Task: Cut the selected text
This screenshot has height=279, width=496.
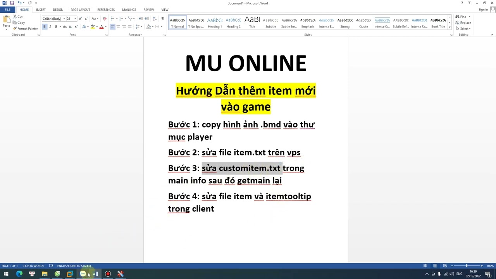Action: 17,17
